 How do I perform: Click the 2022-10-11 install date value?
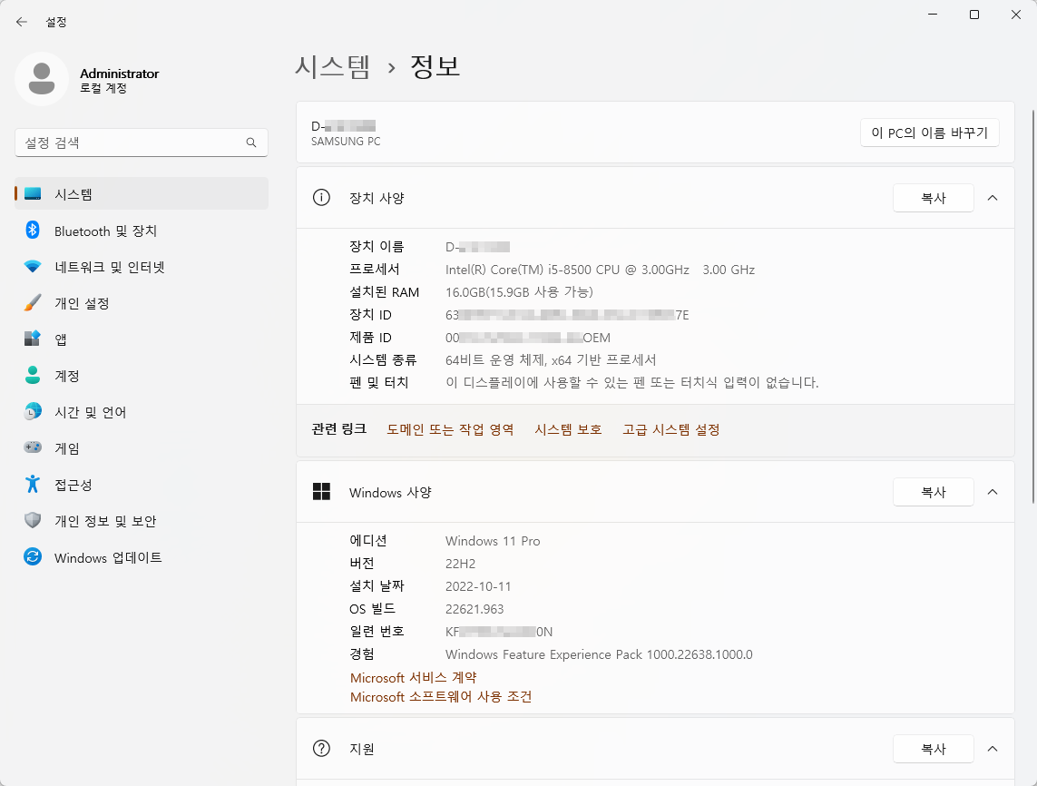(478, 586)
